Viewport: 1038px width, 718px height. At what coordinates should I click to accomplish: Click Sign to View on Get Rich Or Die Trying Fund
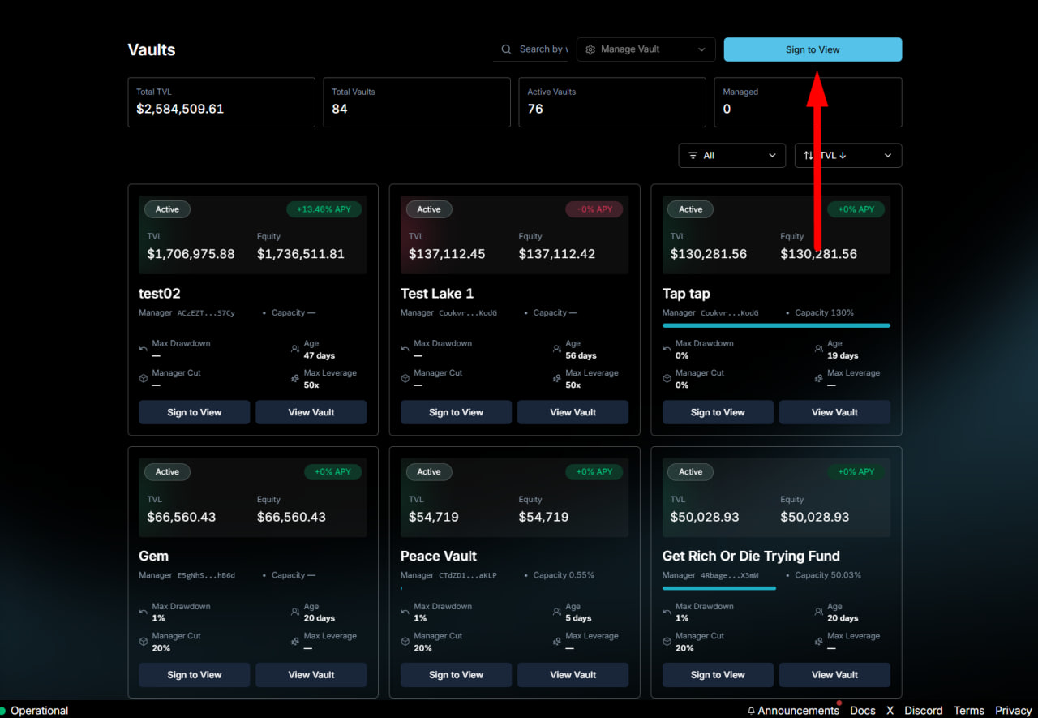point(718,675)
